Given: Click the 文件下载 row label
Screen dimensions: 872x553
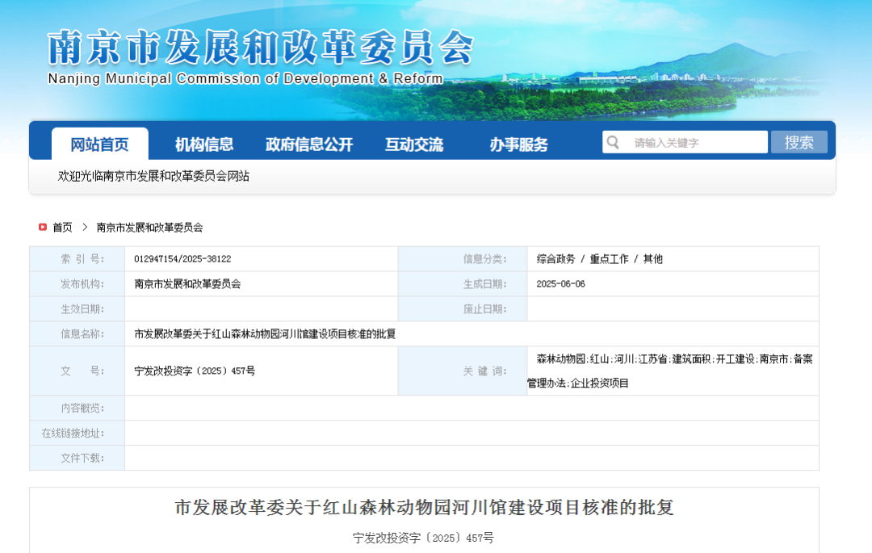Looking at the screenshot, I should pyautogui.click(x=82, y=458).
